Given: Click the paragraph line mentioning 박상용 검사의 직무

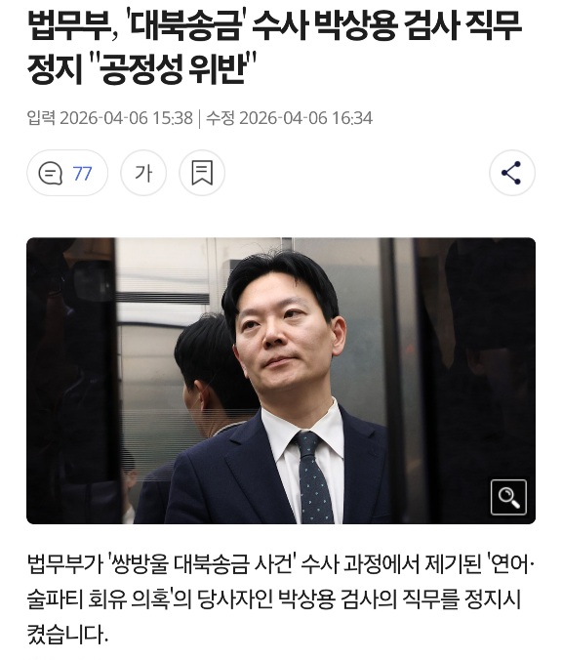Looking at the screenshot, I should click(274, 599).
